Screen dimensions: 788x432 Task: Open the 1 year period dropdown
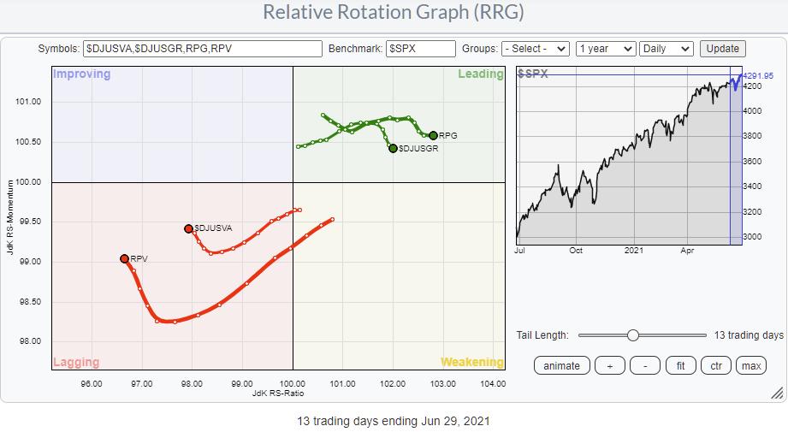pyautogui.click(x=605, y=49)
